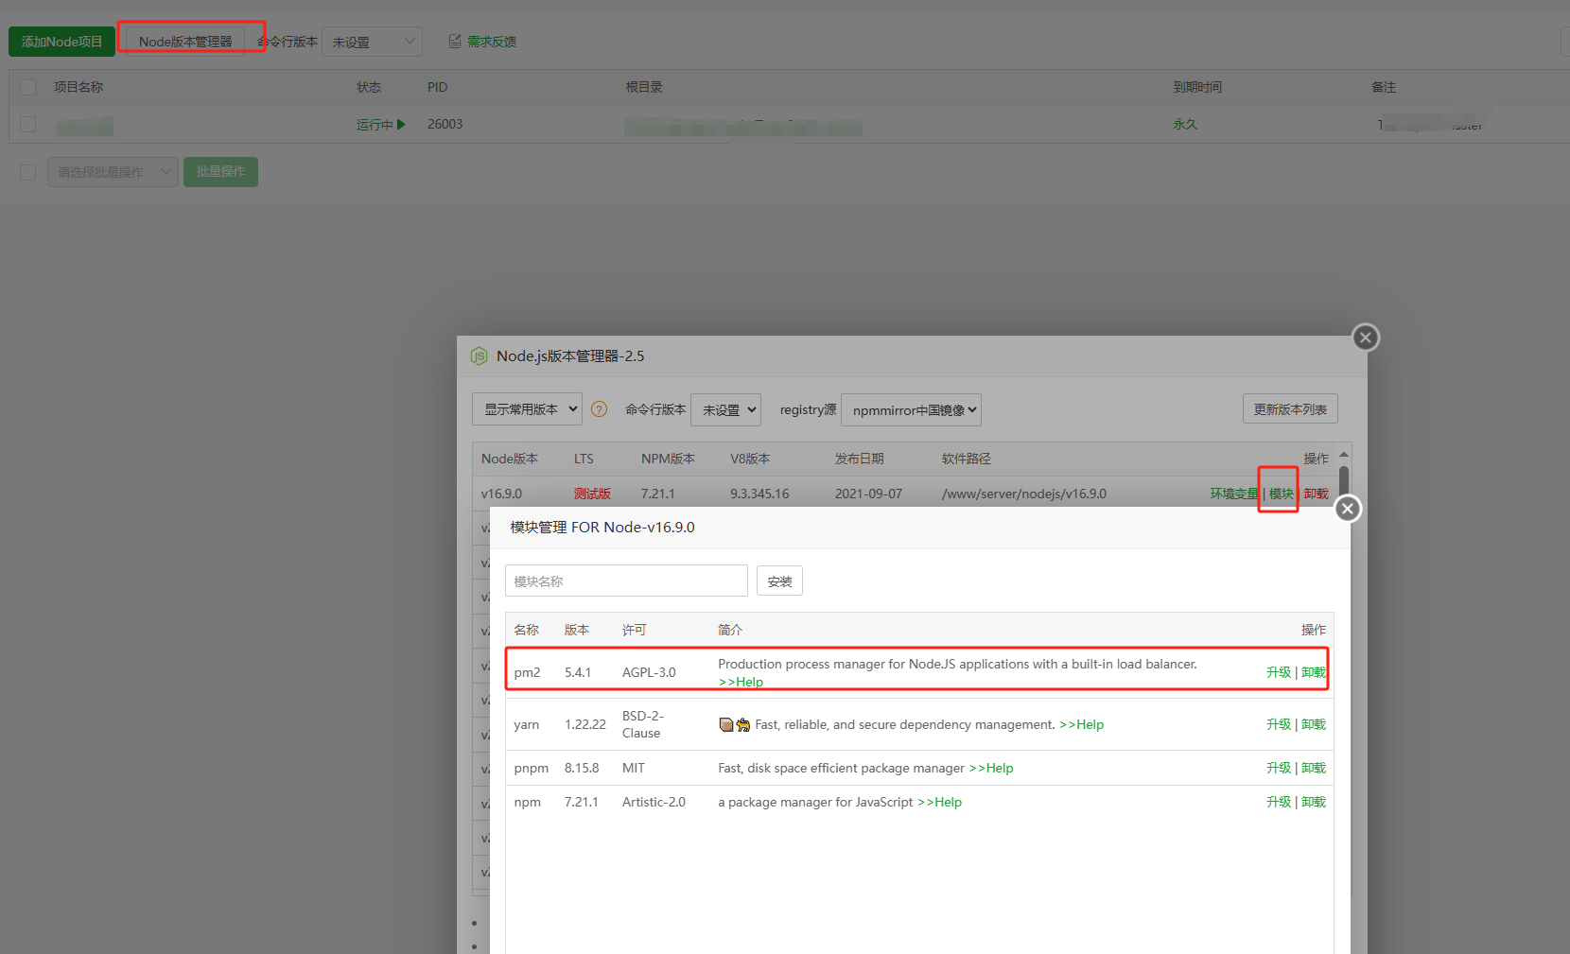
Task: Click 模块 link for v16.9.0
Action: (x=1281, y=494)
